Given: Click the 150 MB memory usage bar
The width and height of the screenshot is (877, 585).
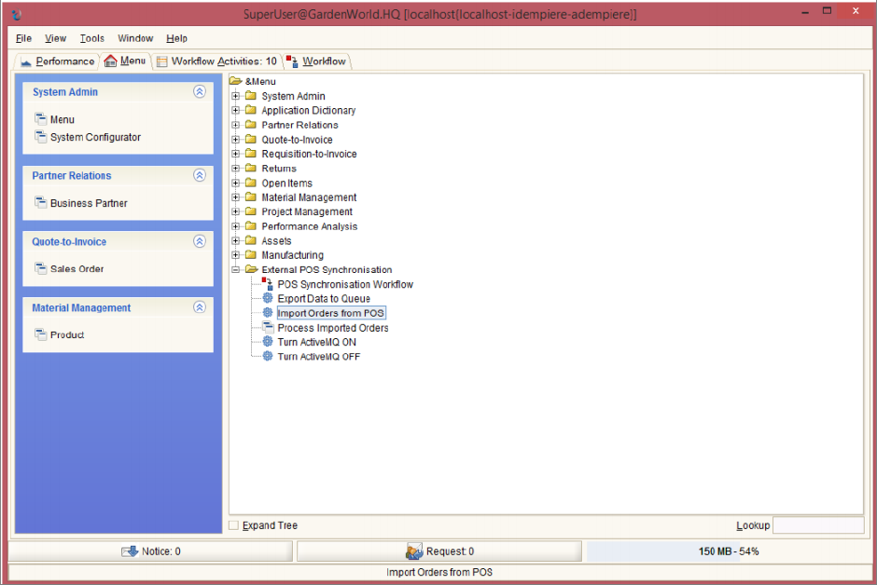Looking at the screenshot, I should [x=728, y=551].
